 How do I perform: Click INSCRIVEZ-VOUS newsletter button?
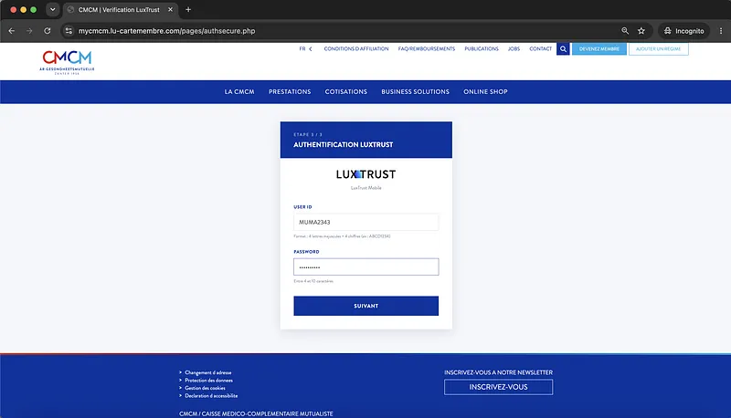click(x=498, y=387)
